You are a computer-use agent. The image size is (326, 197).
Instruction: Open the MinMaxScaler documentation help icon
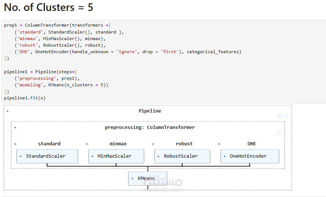(x=139, y=155)
